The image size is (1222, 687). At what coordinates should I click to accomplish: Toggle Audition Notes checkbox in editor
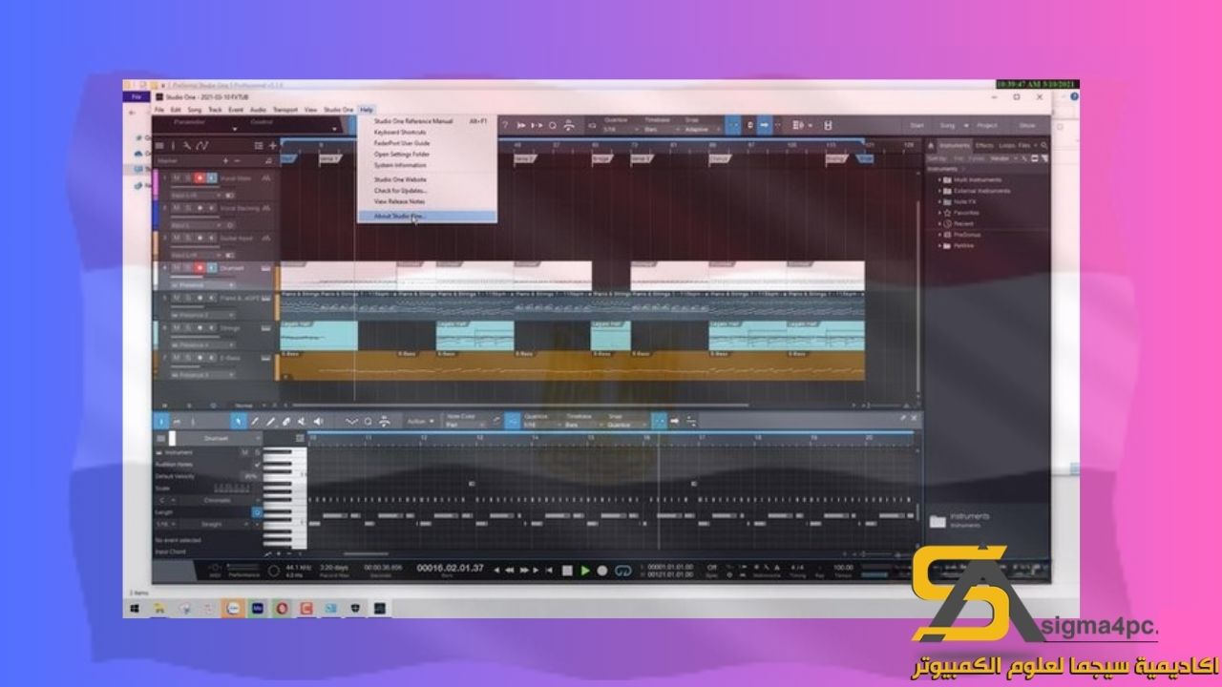pyautogui.click(x=256, y=464)
